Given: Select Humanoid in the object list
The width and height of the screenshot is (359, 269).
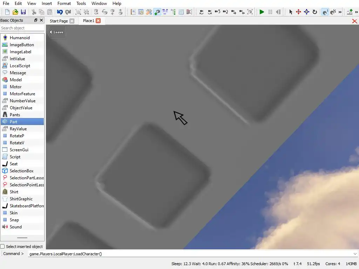Looking at the screenshot, I should tap(22, 37).
